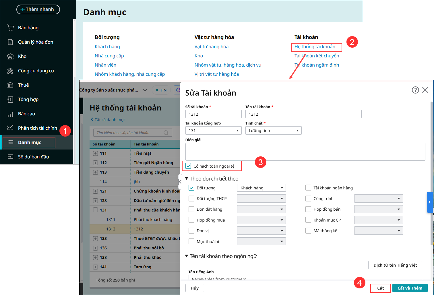This screenshot has height=295, width=434.
Task: Uncheck the Đối tượng checkbox
Action: point(191,188)
